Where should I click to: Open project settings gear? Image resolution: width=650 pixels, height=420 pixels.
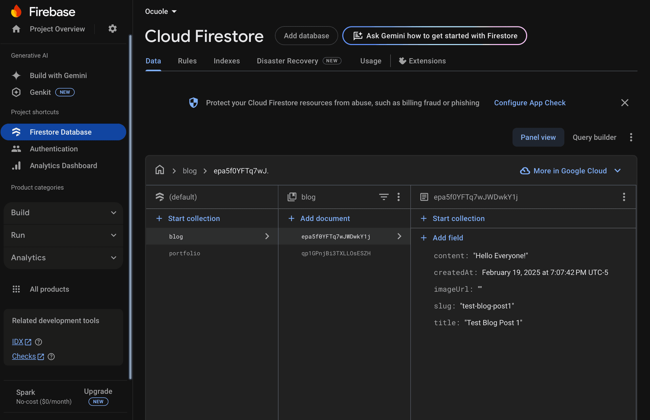point(112,29)
